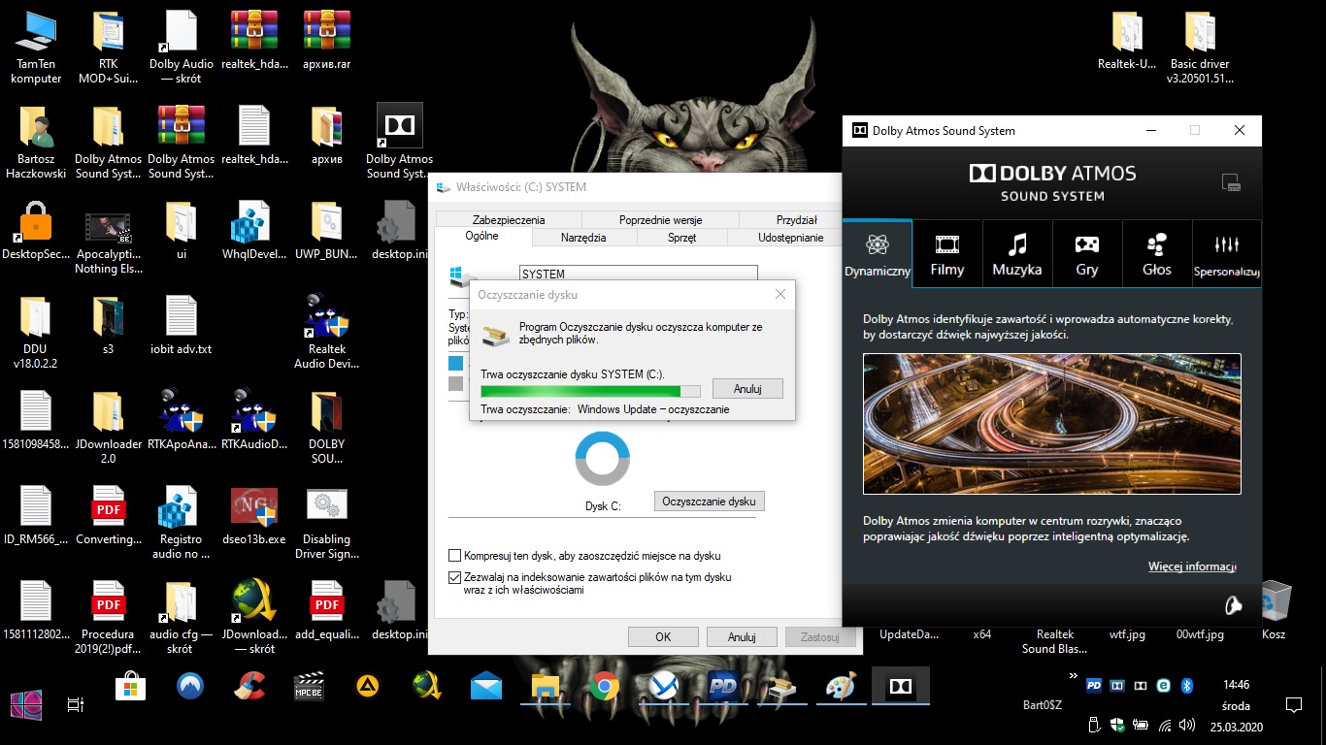Select the Kosz recycle bin icon
The image size is (1326, 745).
pyautogui.click(x=1274, y=611)
